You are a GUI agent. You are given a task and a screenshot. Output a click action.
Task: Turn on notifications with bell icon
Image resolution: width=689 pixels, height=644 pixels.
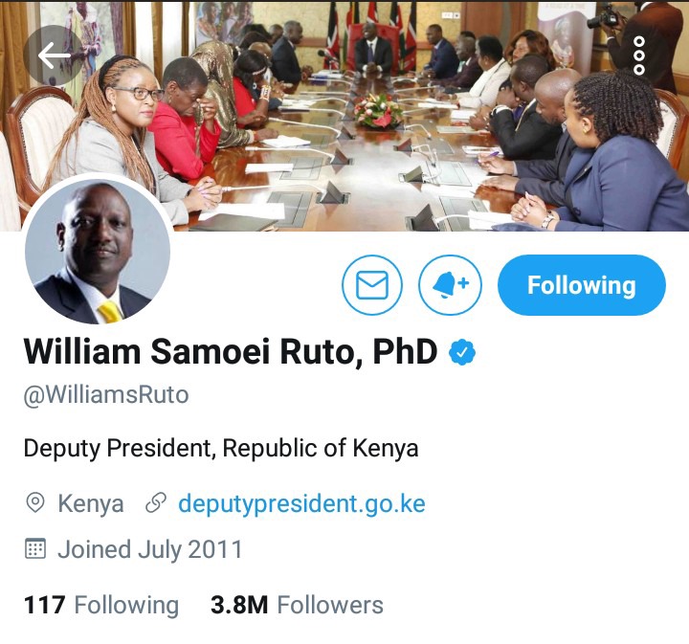click(450, 285)
